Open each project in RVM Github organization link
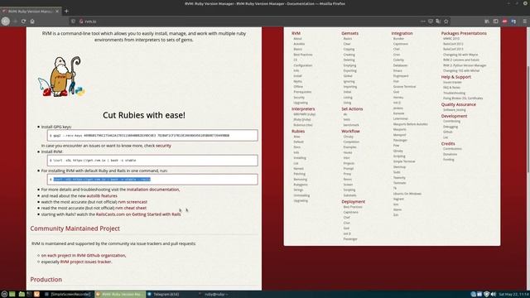This screenshot has width=530, height=298. 84,256
